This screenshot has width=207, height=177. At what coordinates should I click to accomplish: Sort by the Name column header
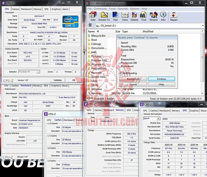pyautogui.click(x=93, y=32)
